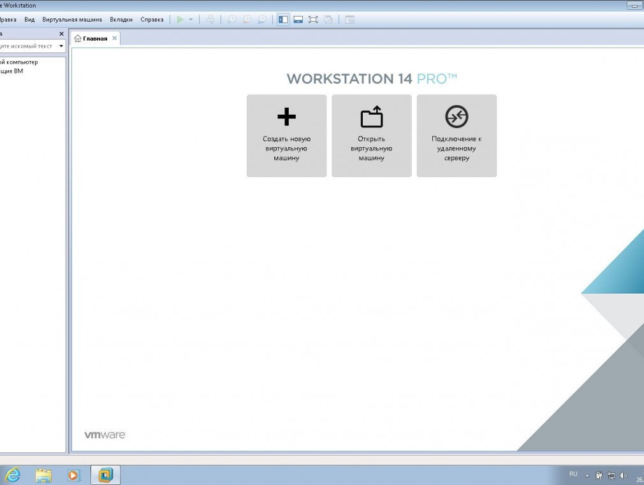The width and height of the screenshot is (644, 485).
Task: Open the power options dropdown arrow
Action: coord(191,19)
